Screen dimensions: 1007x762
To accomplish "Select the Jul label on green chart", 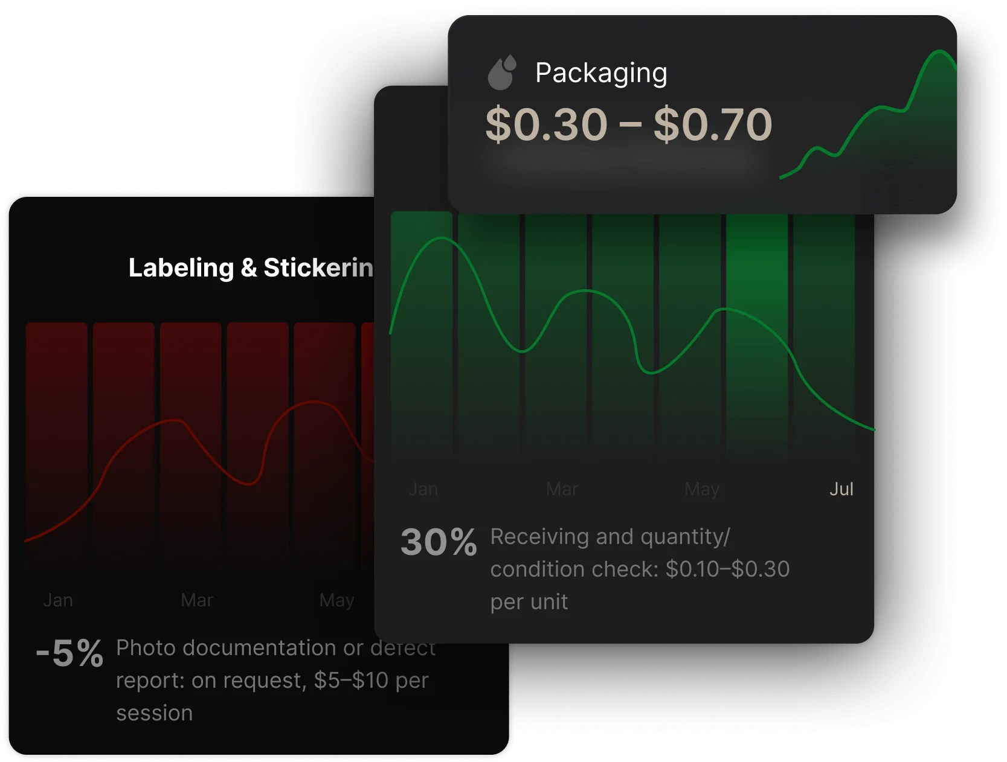I will [x=841, y=489].
